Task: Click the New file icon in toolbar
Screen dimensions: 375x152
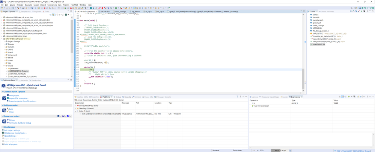Action: point(2,8)
